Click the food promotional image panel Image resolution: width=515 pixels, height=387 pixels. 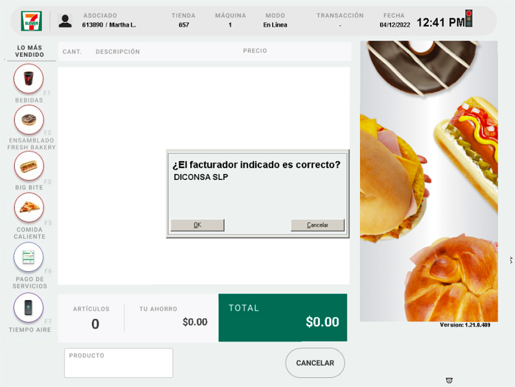point(429,181)
